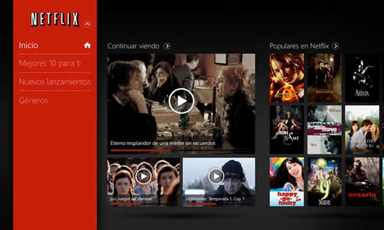Open the Desafío poster
The image size is (384, 230).
click(x=362, y=182)
